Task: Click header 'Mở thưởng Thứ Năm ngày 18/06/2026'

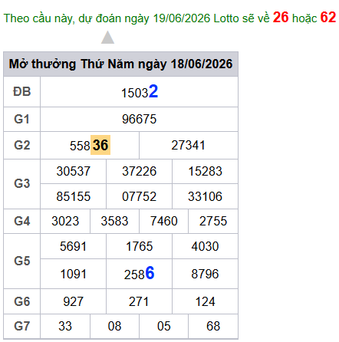Action: click(x=120, y=64)
